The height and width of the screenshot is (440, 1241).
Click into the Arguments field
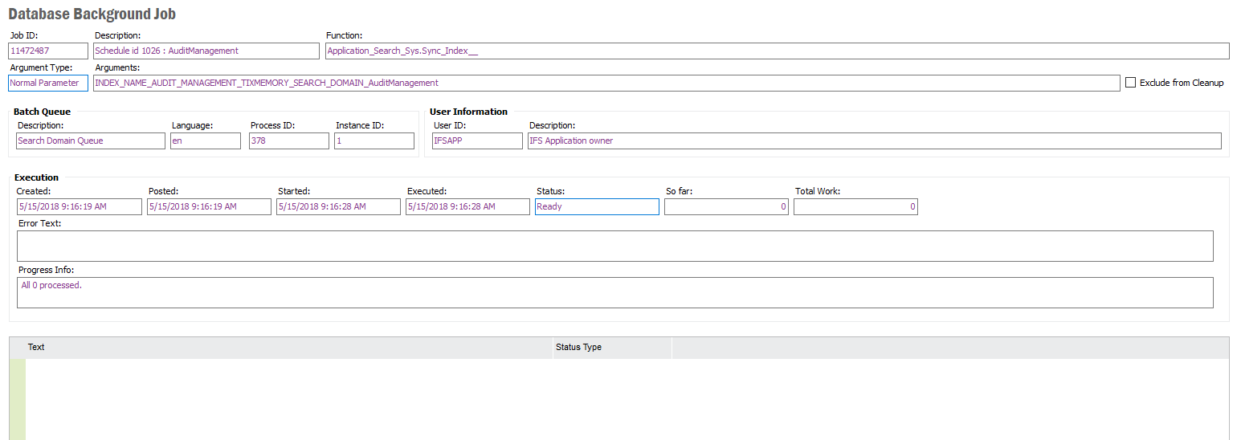pos(606,83)
